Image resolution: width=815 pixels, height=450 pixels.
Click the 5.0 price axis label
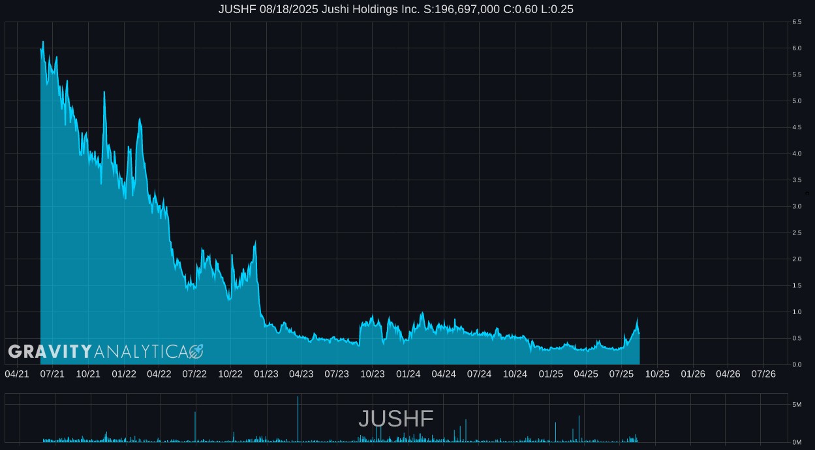click(797, 101)
